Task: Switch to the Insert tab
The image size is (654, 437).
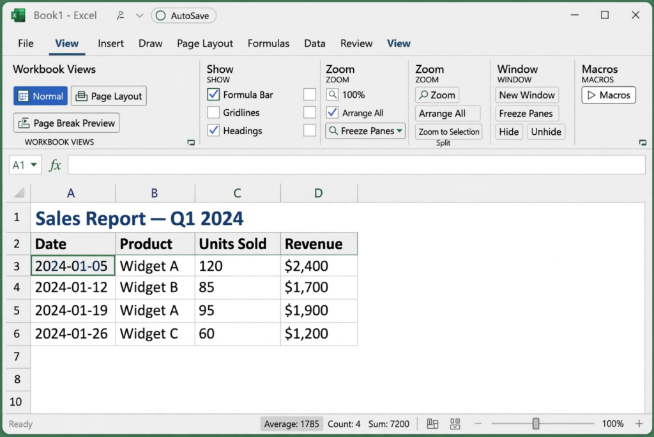Action: pyautogui.click(x=110, y=43)
